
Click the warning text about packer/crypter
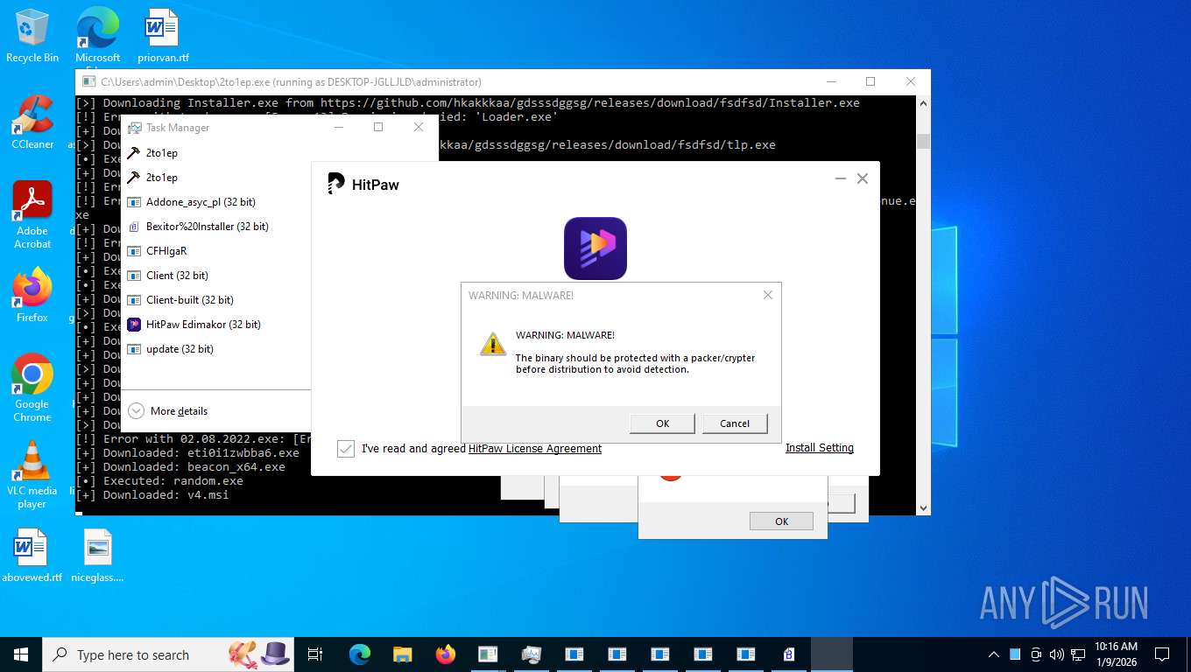pos(635,363)
